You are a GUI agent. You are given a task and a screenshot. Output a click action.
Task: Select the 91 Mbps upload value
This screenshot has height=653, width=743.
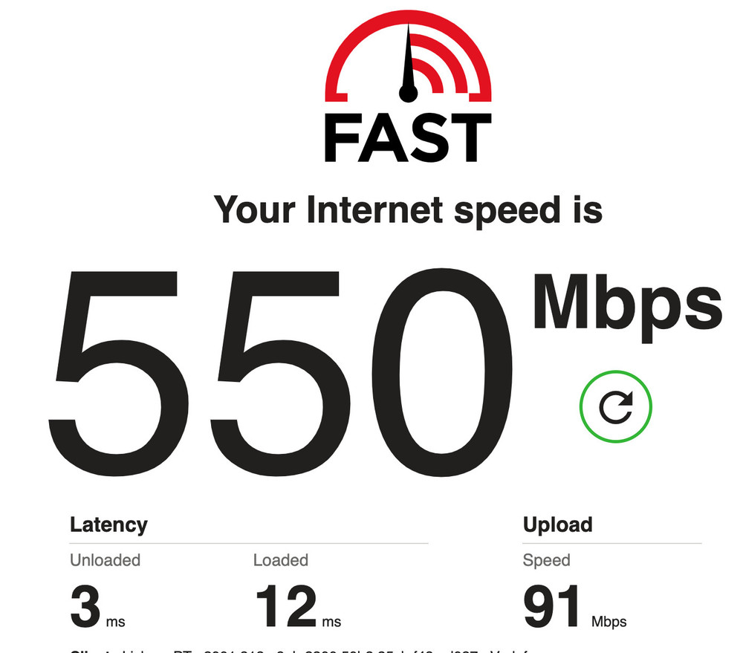point(575,606)
